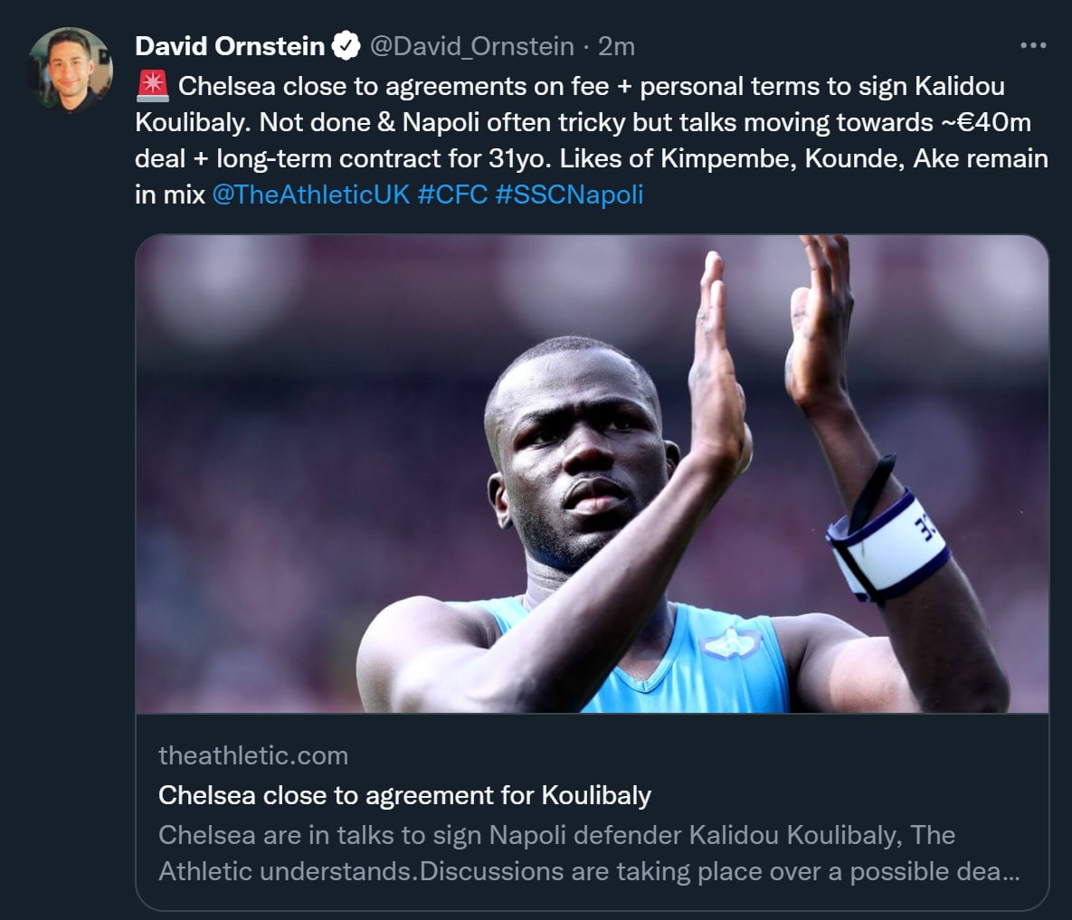Viewport: 1072px width, 920px height.
Task: Click the red siren emoji in the tweet
Action: pos(152,86)
